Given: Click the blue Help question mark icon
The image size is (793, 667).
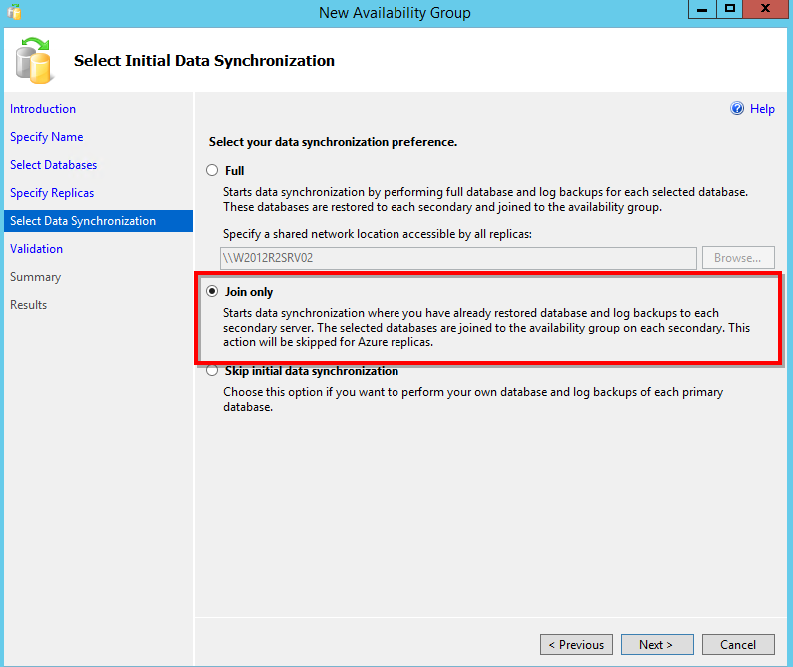Looking at the screenshot, I should pyautogui.click(x=737, y=109).
